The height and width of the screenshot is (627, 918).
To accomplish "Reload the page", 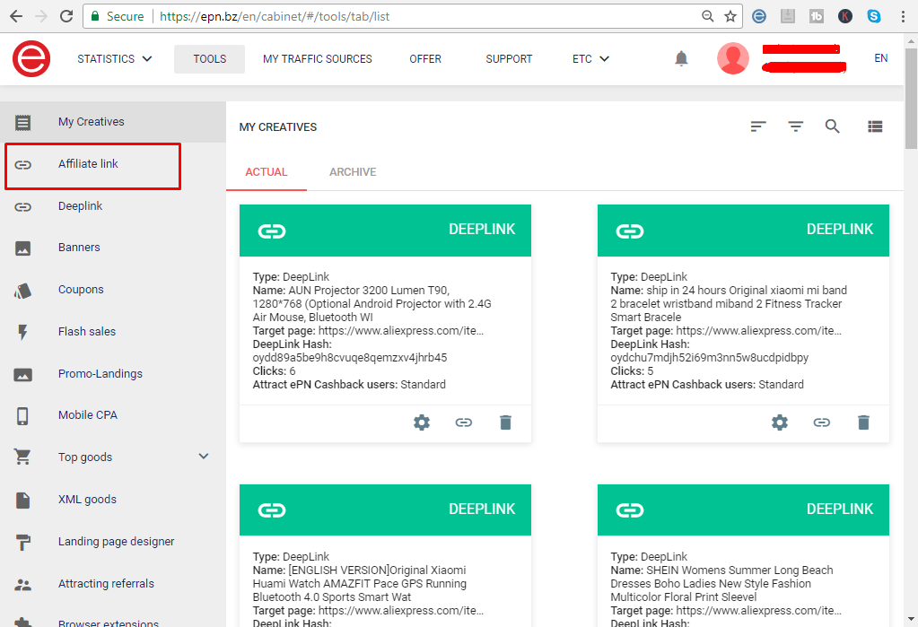I will (66, 16).
